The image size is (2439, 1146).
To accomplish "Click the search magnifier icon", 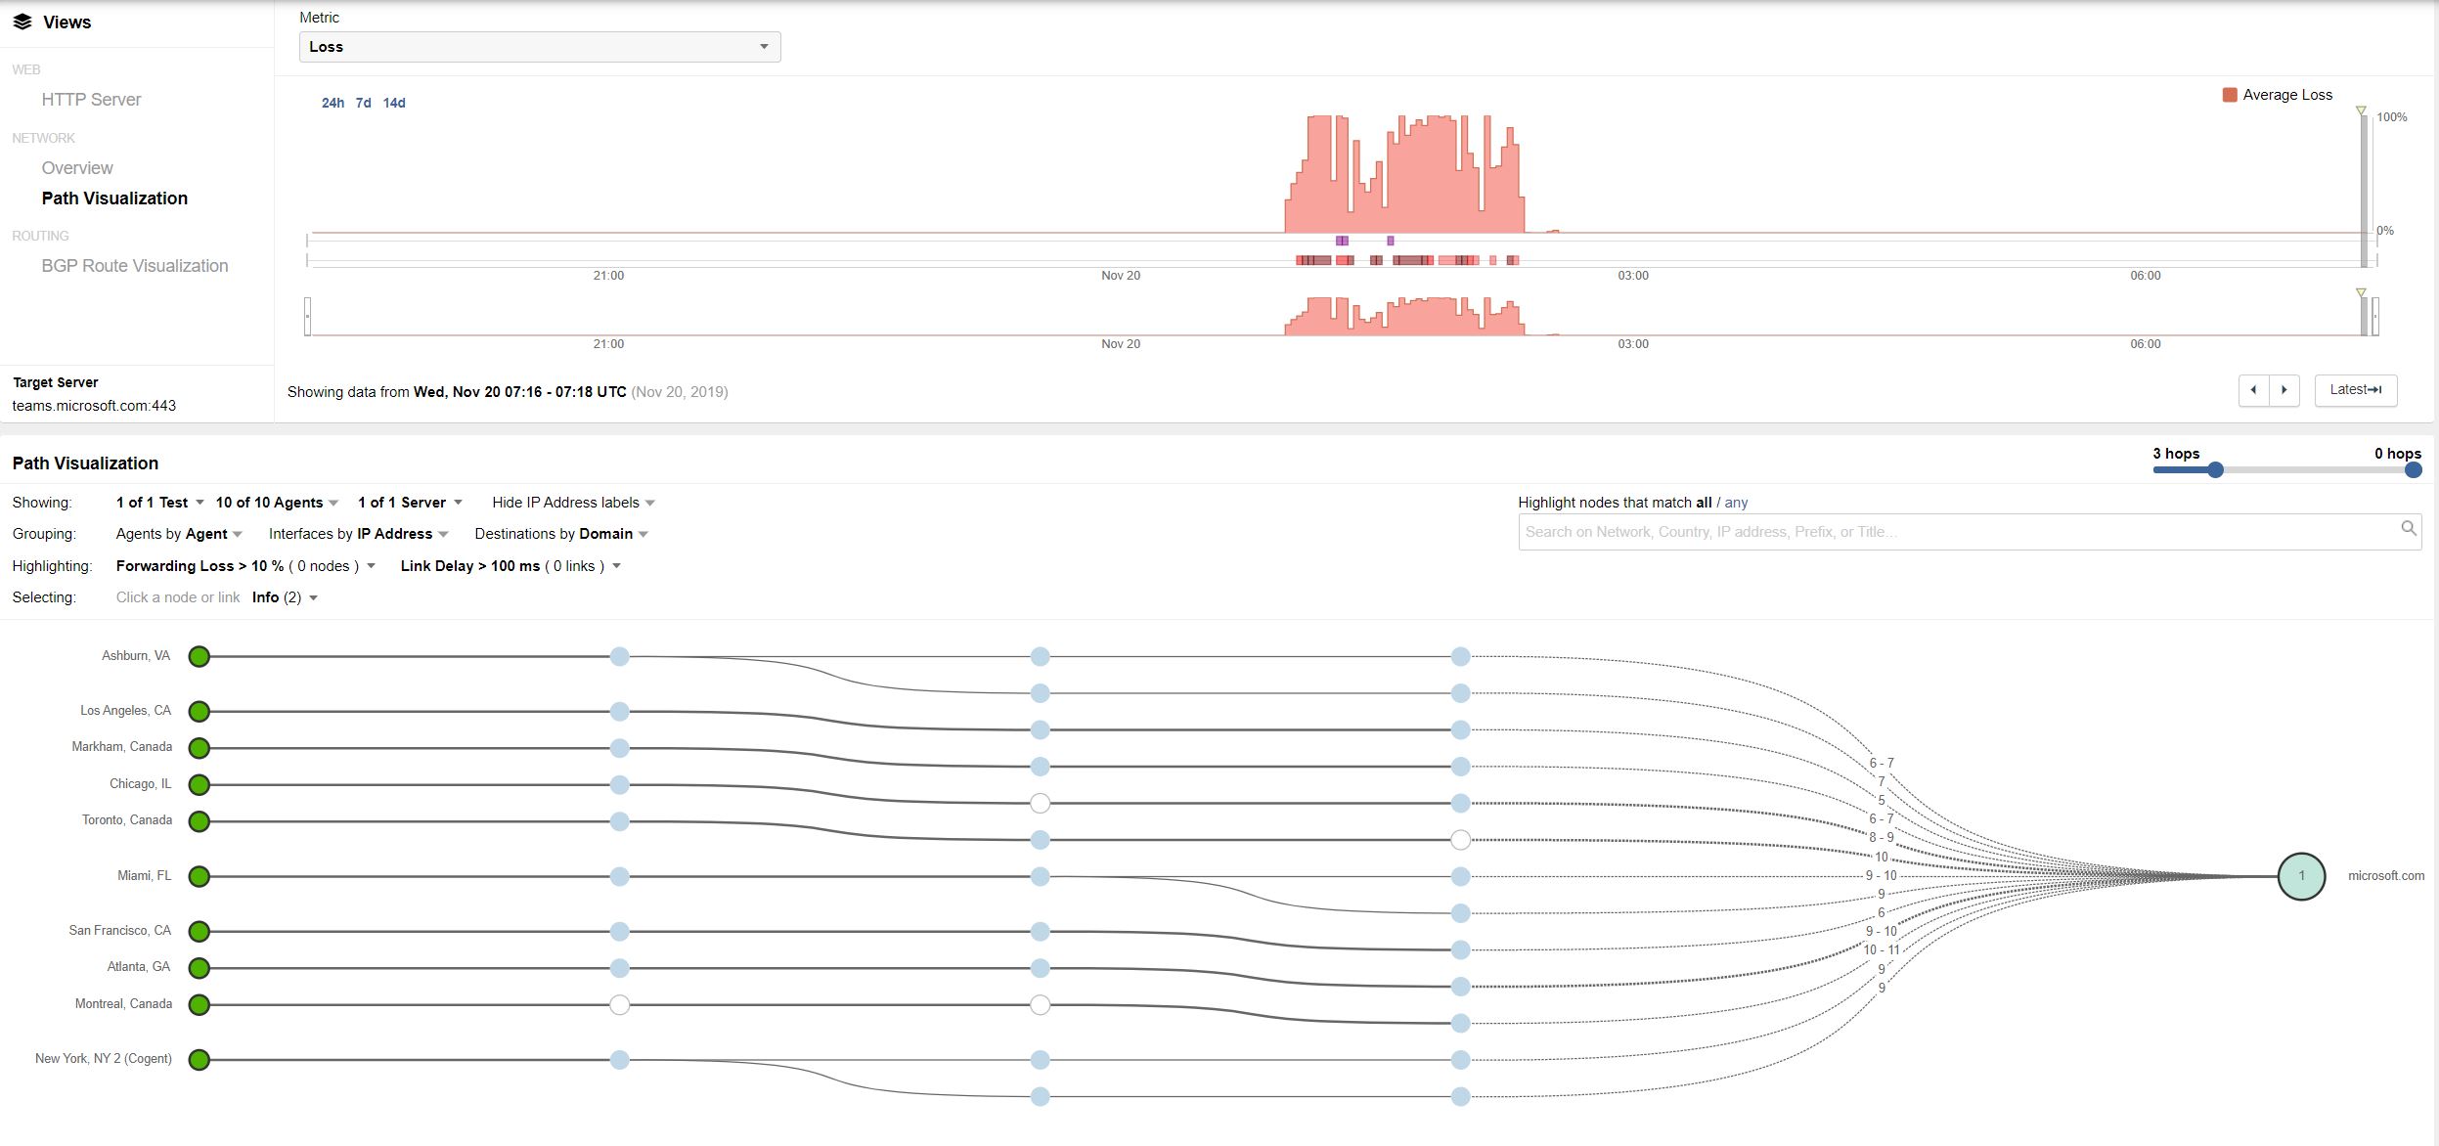I will pos(2408,528).
